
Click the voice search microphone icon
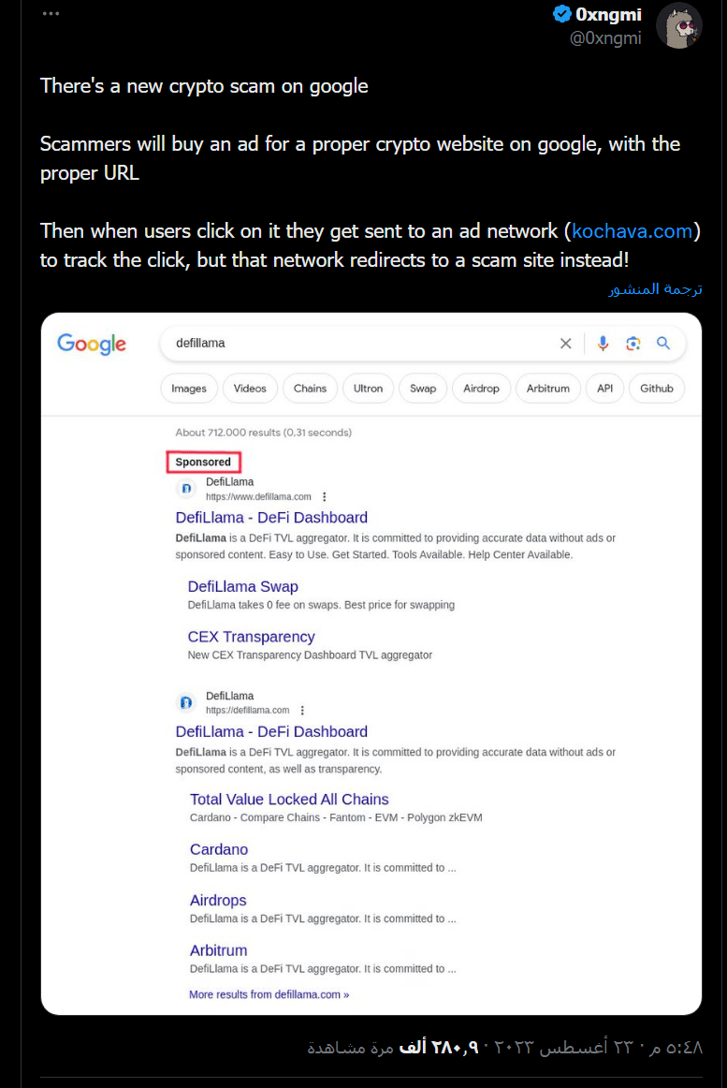pos(603,344)
